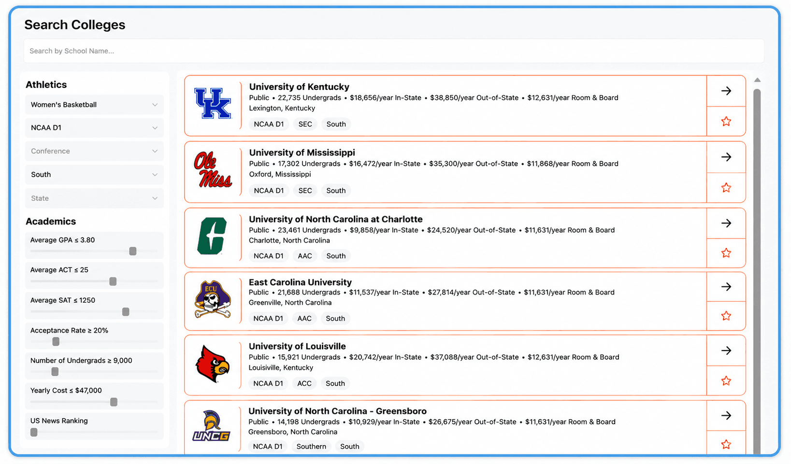Favorite University of Kentucky with star icon

[726, 121]
